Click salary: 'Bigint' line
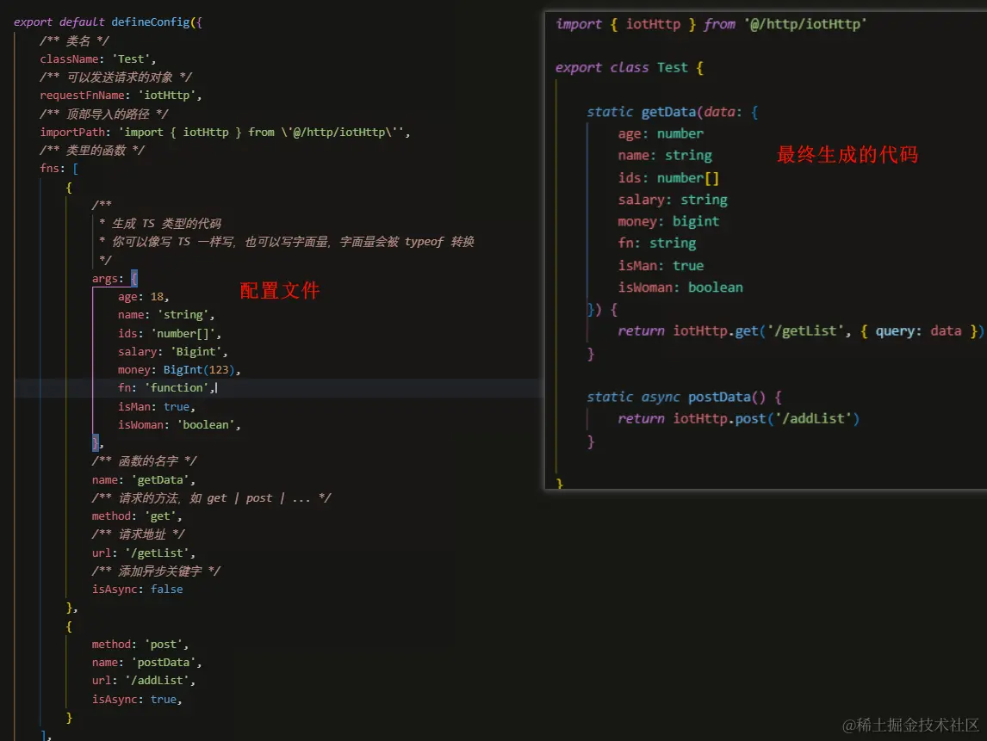The image size is (987, 741). coord(172,352)
